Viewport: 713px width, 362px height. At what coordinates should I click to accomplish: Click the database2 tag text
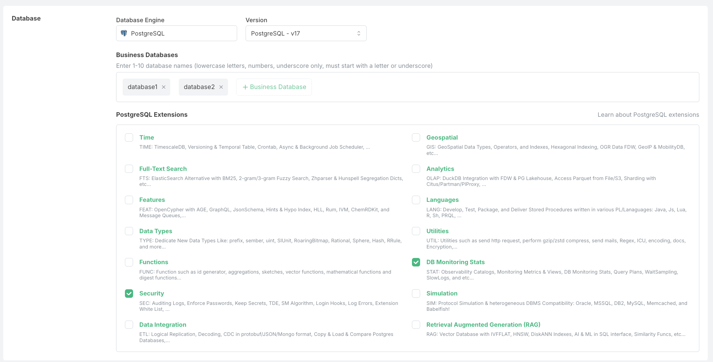199,87
